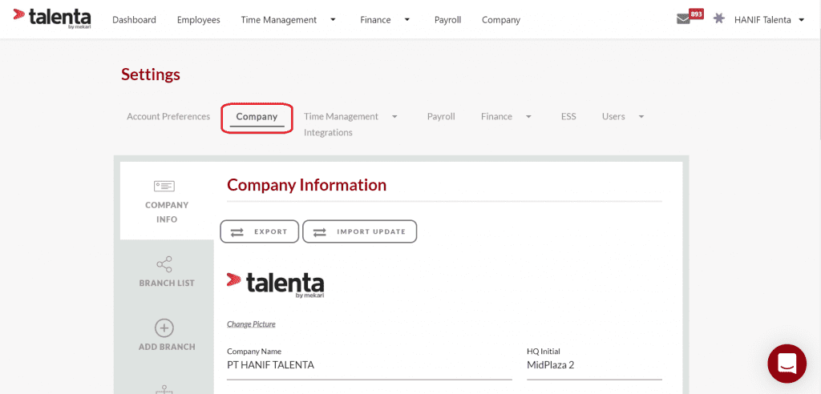Click the star icon beside HANIF Talenta

click(x=719, y=19)
